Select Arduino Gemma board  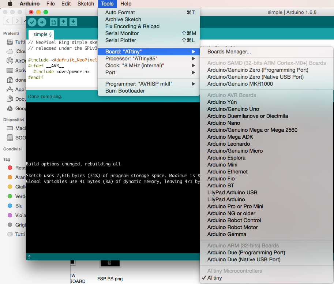266,234
